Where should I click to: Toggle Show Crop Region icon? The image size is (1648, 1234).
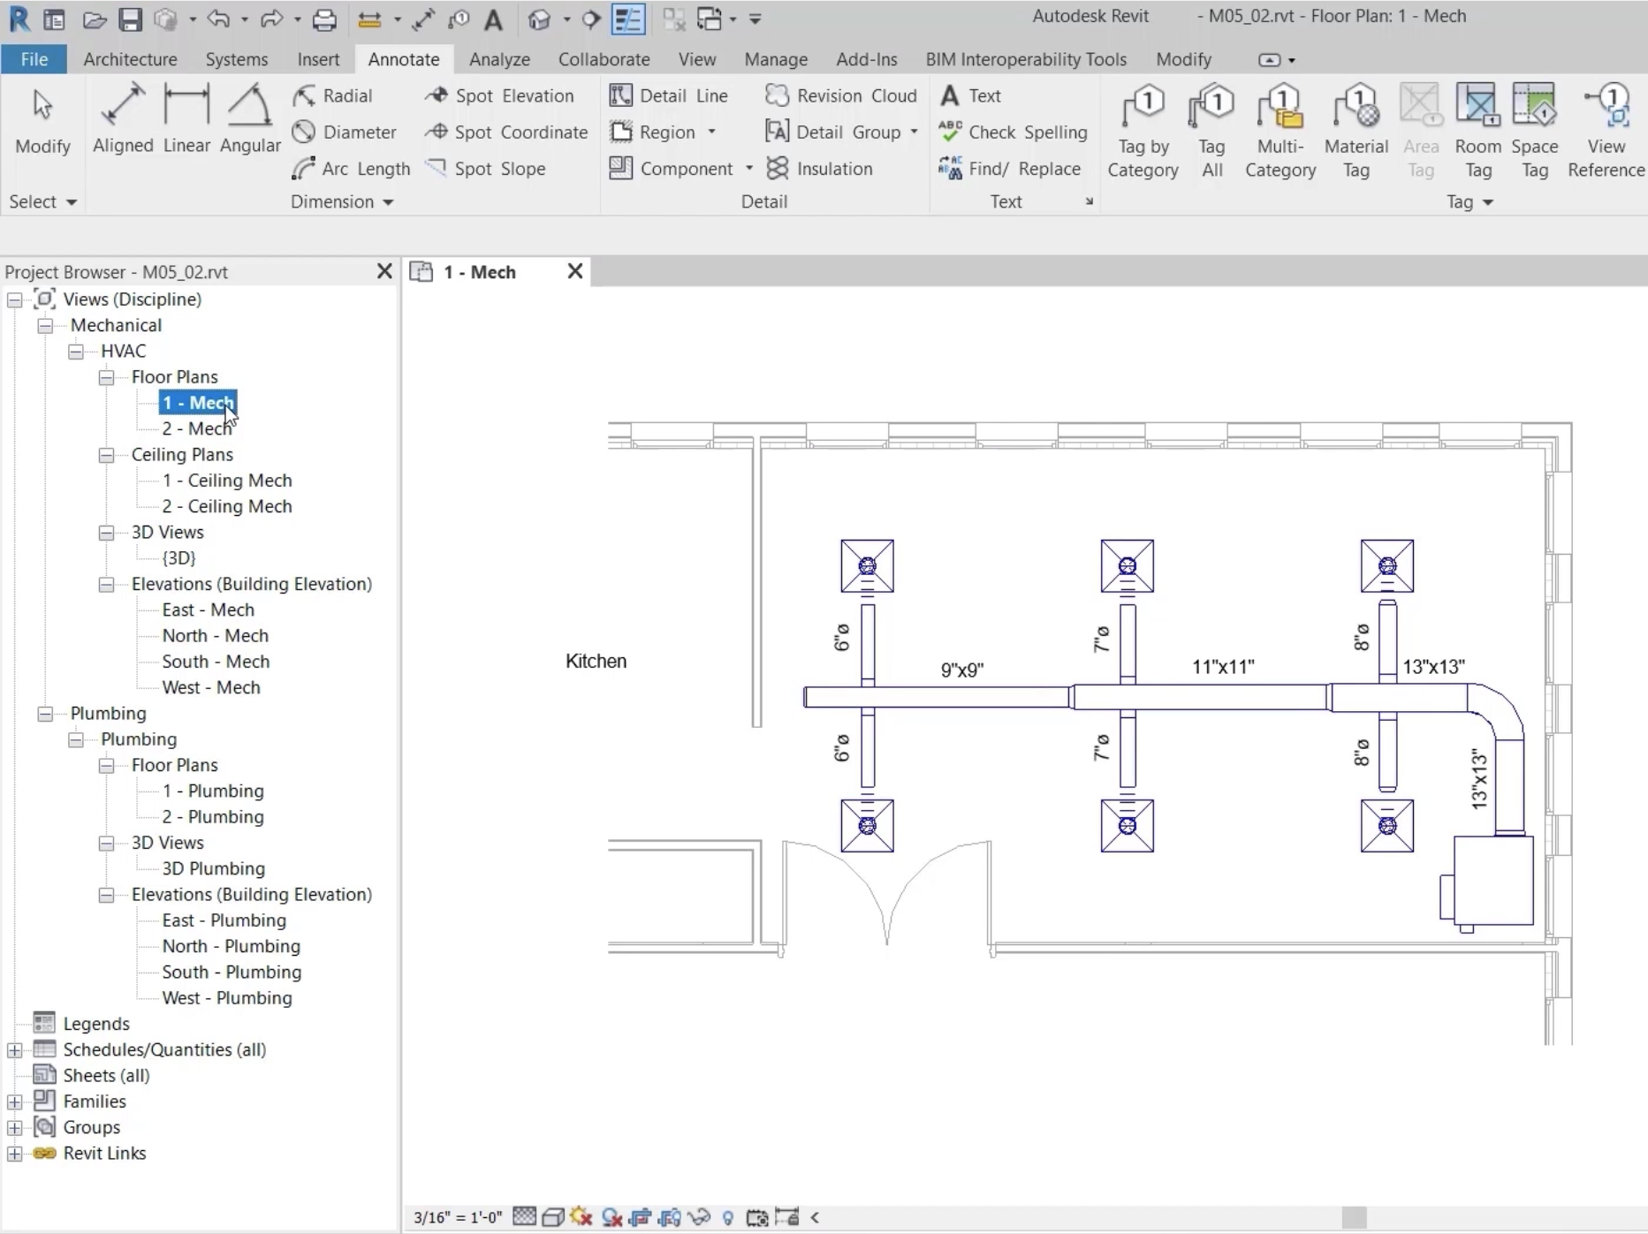[x=670, y=1217]
